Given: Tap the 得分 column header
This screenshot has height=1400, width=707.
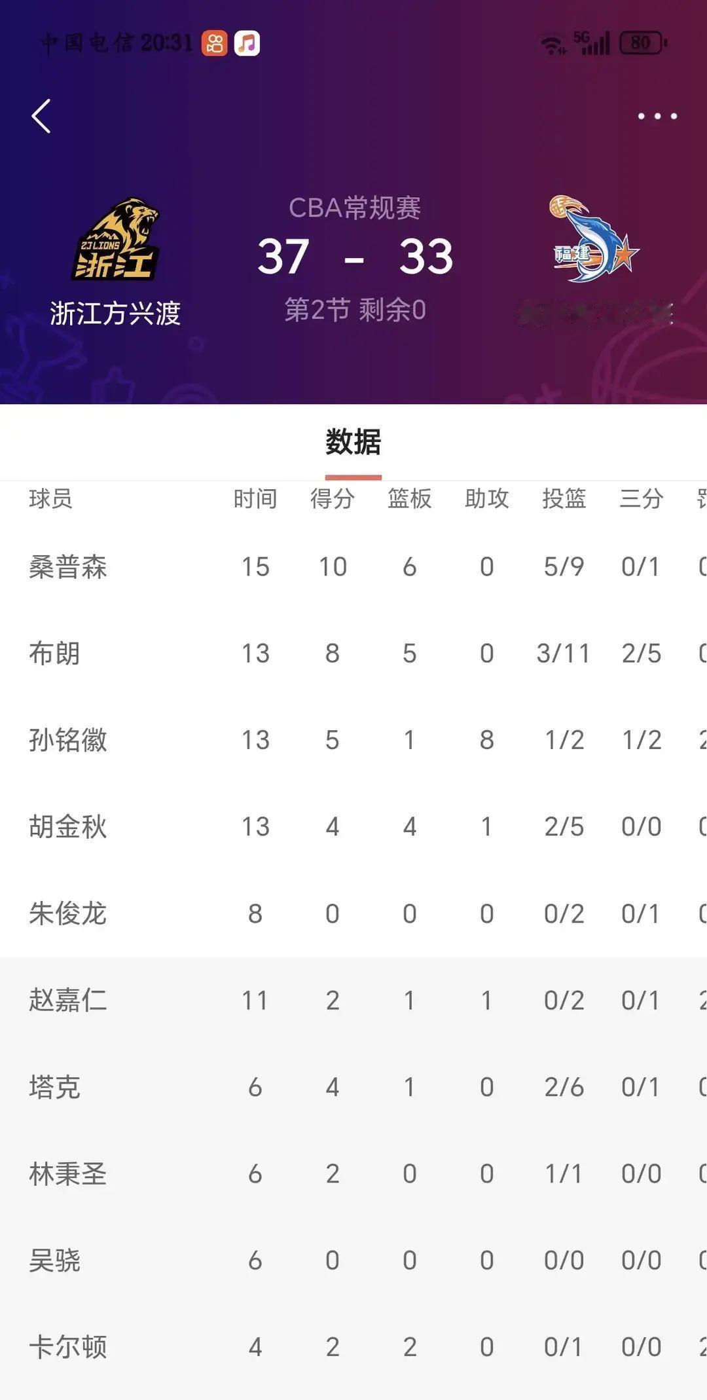Looking at the screenshot, I should pos(332,499).
